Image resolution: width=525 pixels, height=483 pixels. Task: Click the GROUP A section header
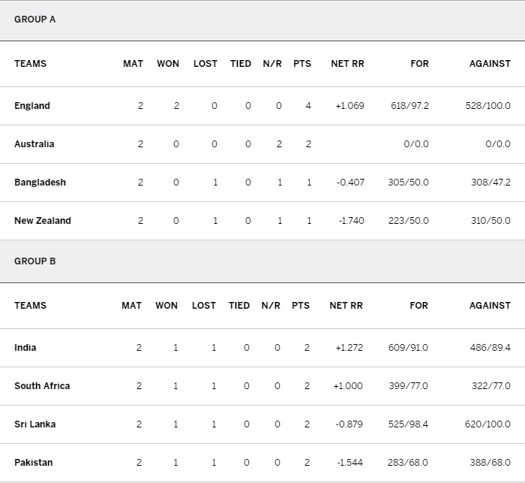[35, 20]
